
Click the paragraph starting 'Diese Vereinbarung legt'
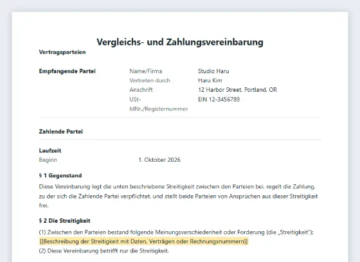(178, 196)
